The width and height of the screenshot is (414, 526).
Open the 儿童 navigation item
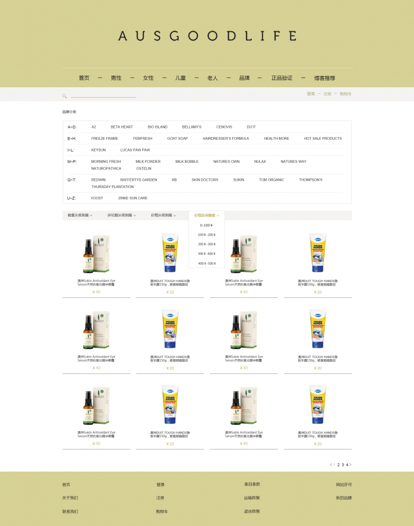[x=180, y=78]
